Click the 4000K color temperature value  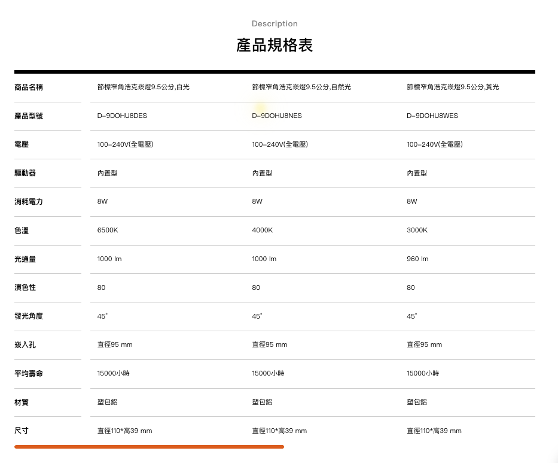(263, 230)
